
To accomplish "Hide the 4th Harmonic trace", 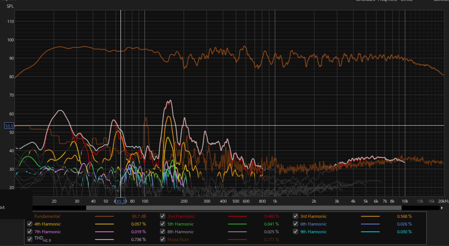I will click(30, 224).
